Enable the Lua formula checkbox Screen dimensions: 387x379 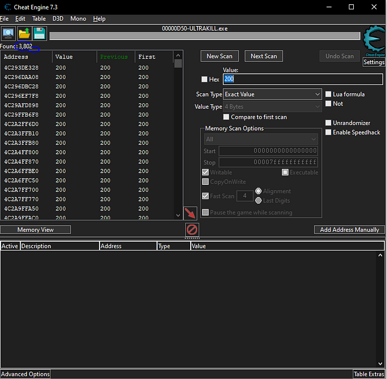pos(328,94)
